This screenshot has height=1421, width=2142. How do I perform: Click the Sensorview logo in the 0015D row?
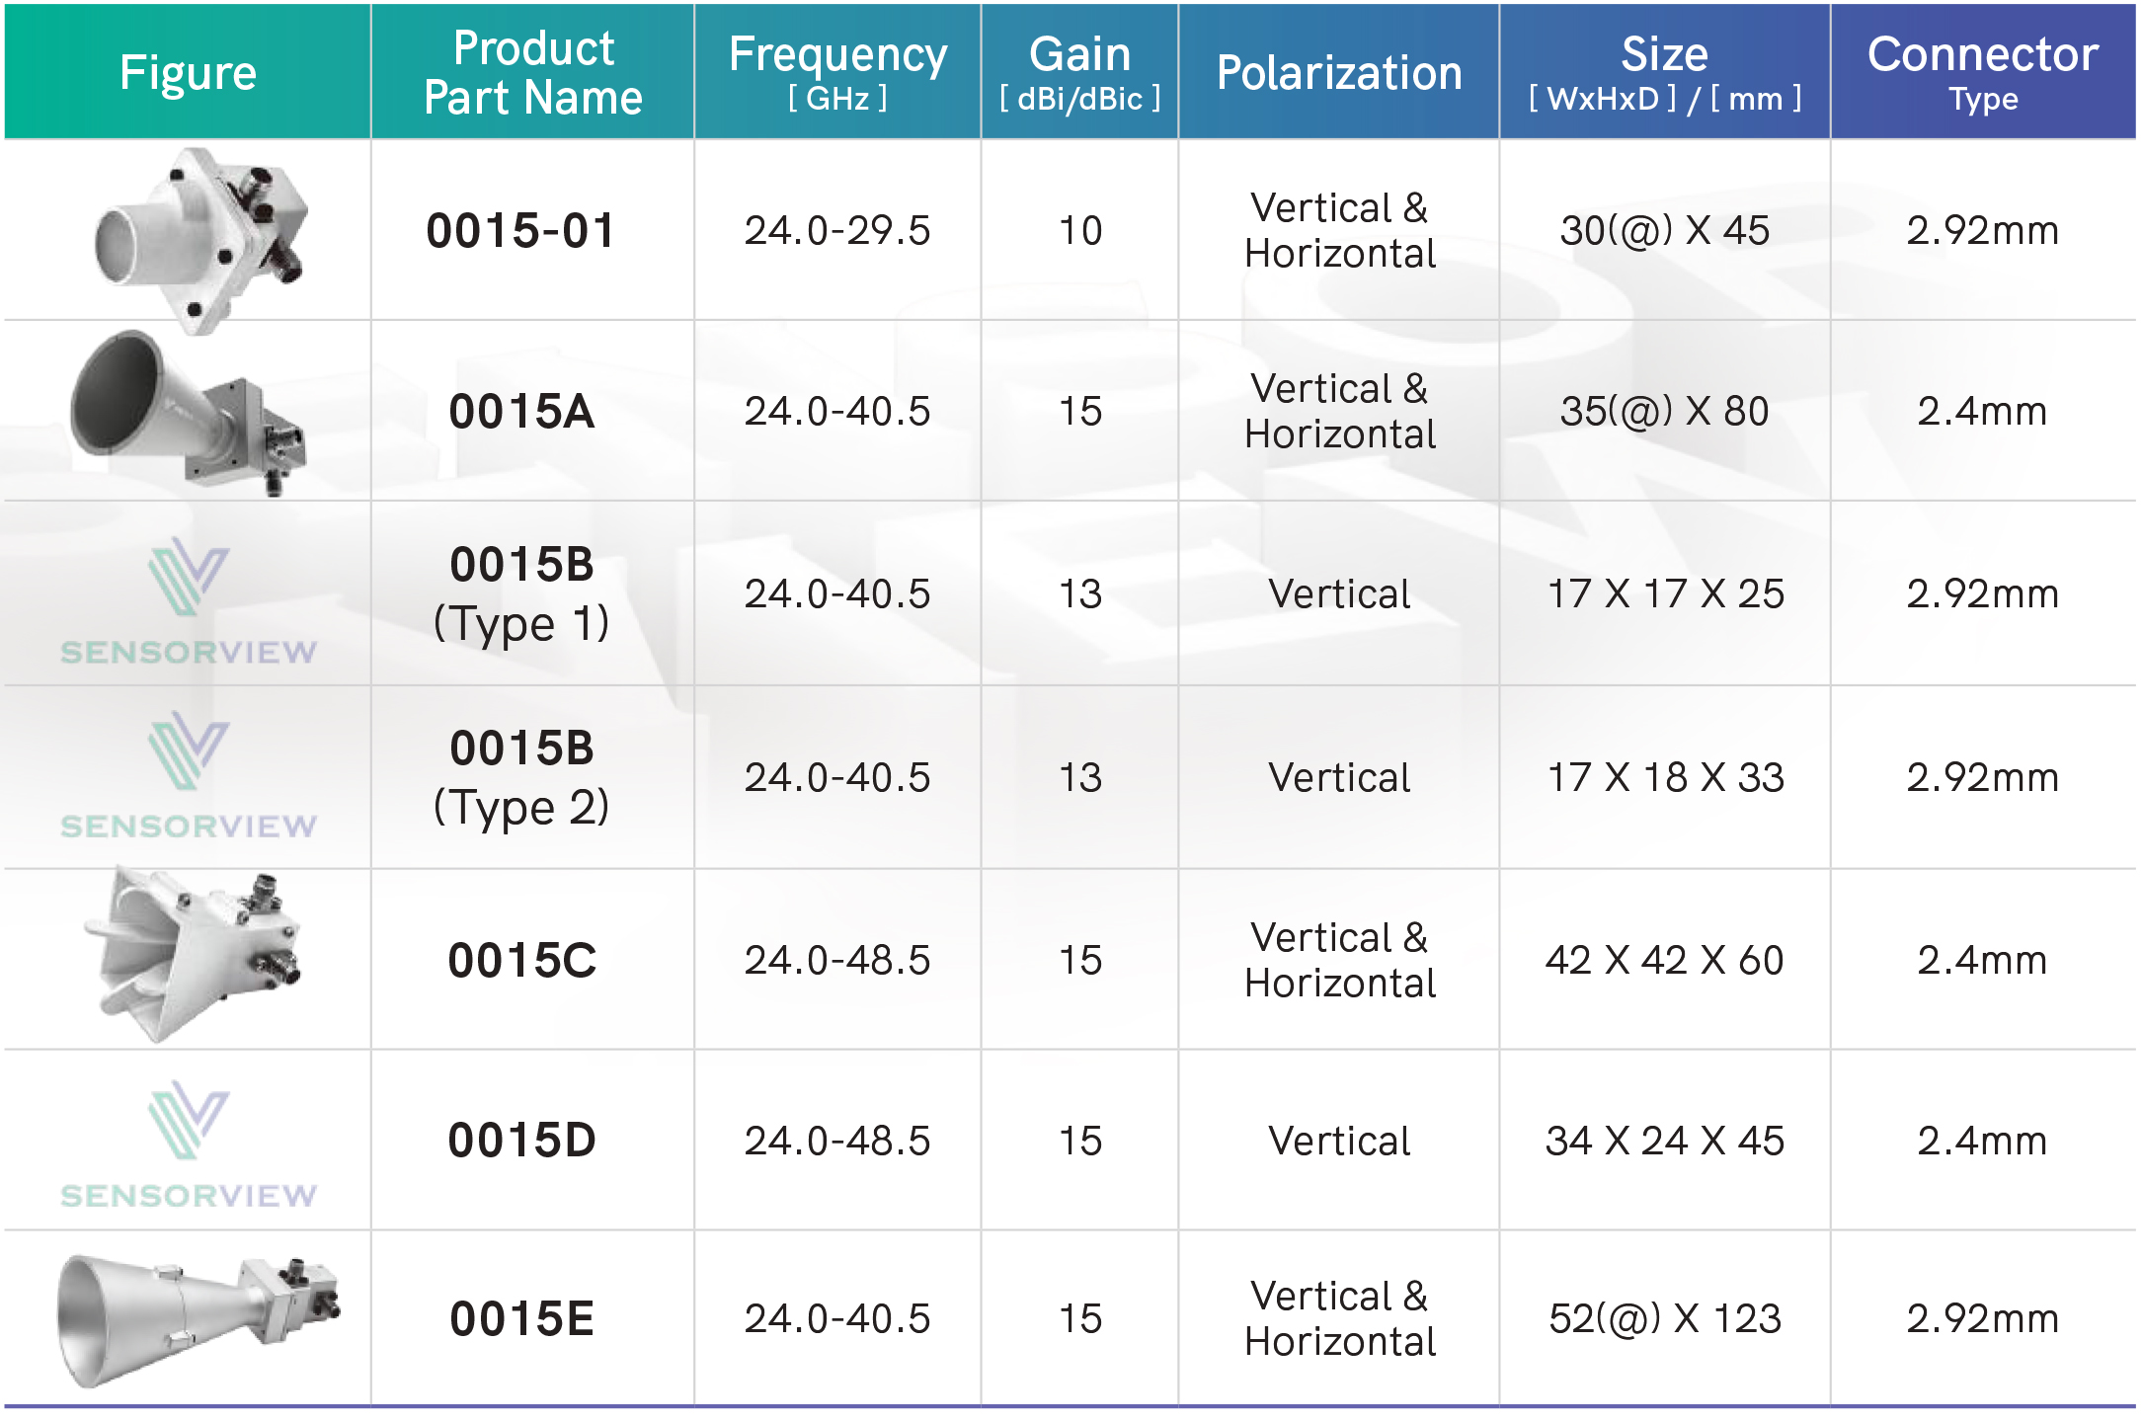[189, 1145]
